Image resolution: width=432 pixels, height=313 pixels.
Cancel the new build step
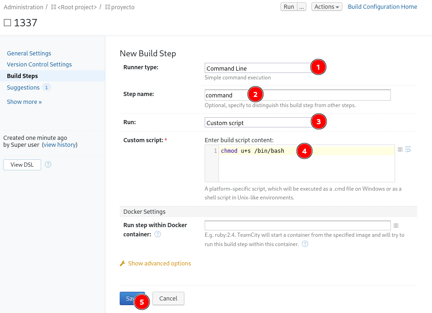[x=168, y=298]
